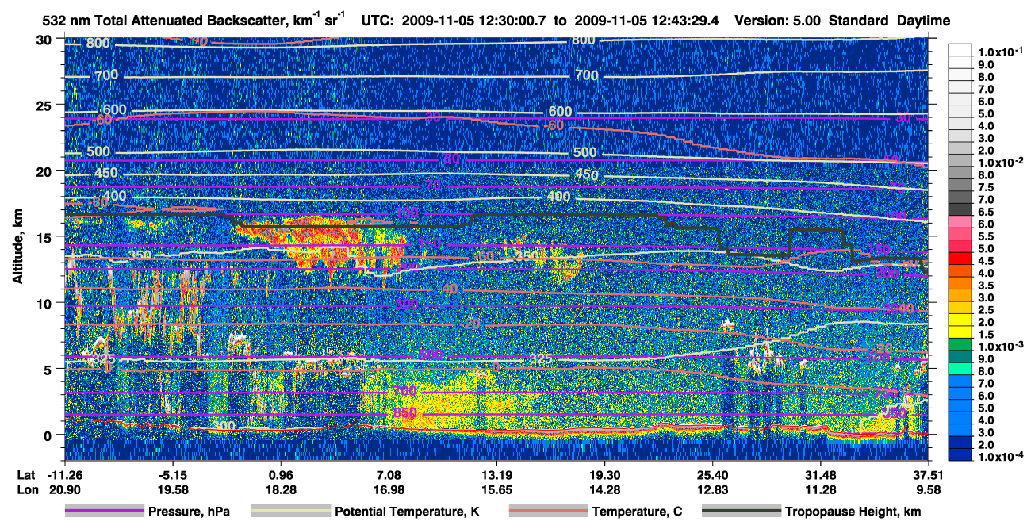The height and width of the screenshot is (529, 1031).
Task: Select the 'Potential Temperature, K' legend label
Action: pyautogui.click(x=407, y=512)
